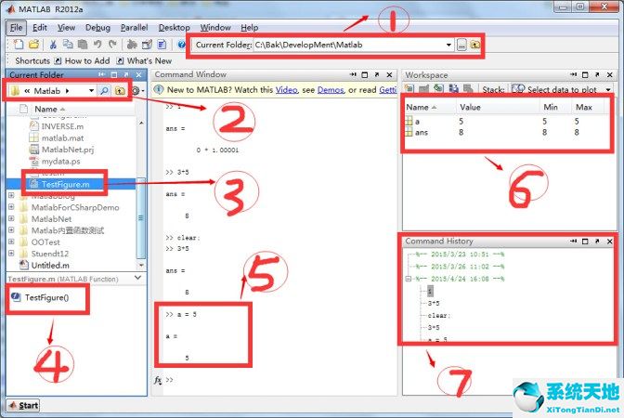Open Help with the blue question icon
Screen dimensions: 624x418
(x=181, y=45)
